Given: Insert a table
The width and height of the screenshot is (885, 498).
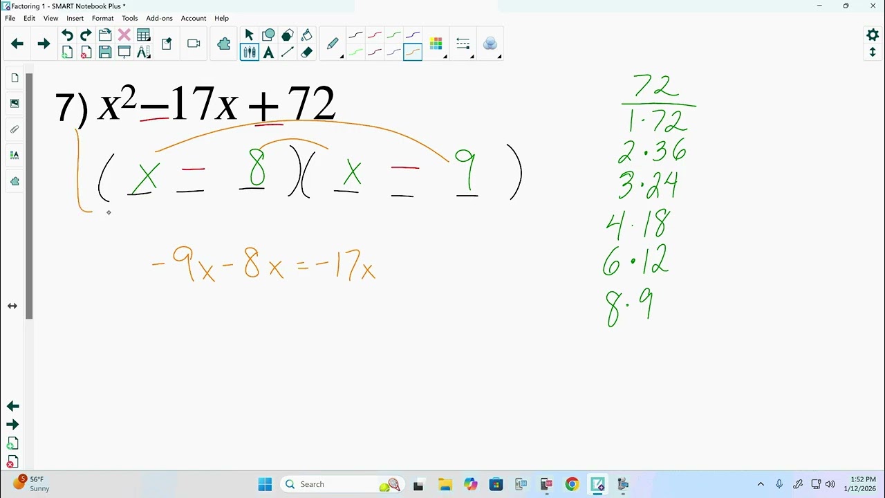Looking at the screenshot, I should point(143,35).
